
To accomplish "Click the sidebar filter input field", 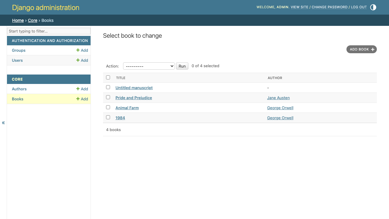I will click(x=49, y=31).
